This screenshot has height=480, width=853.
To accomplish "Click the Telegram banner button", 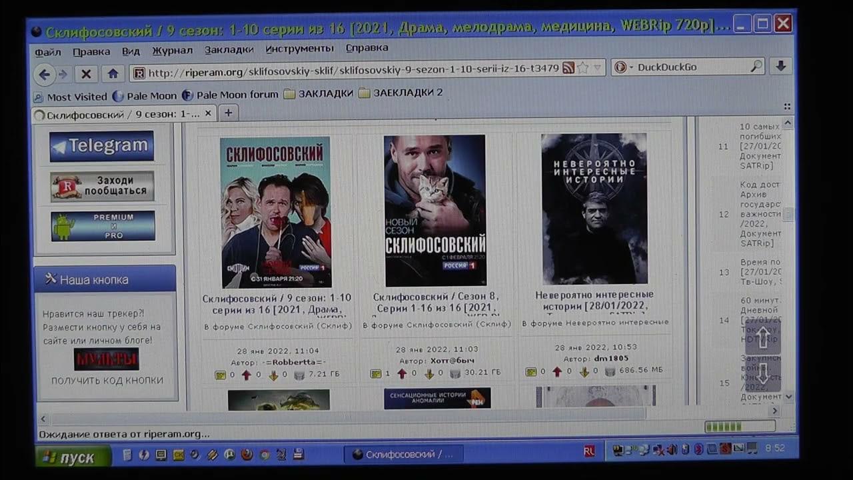I will (101, 146).
